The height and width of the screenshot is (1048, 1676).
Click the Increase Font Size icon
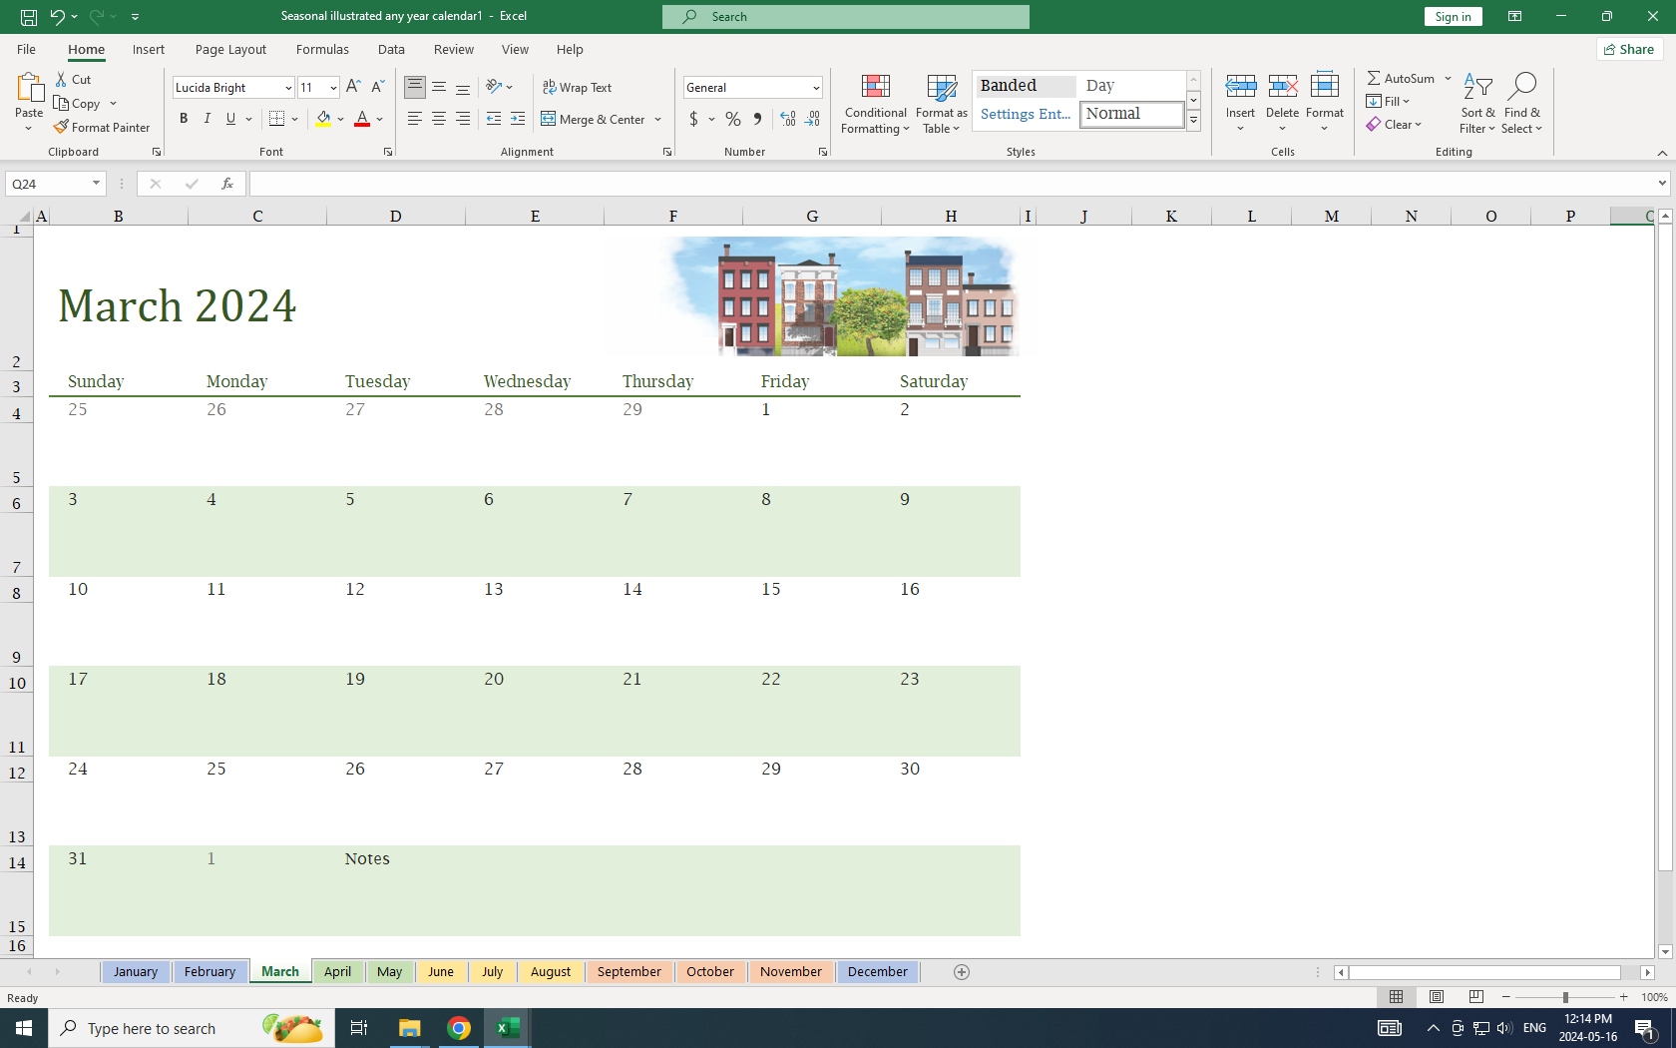[353, 87]
